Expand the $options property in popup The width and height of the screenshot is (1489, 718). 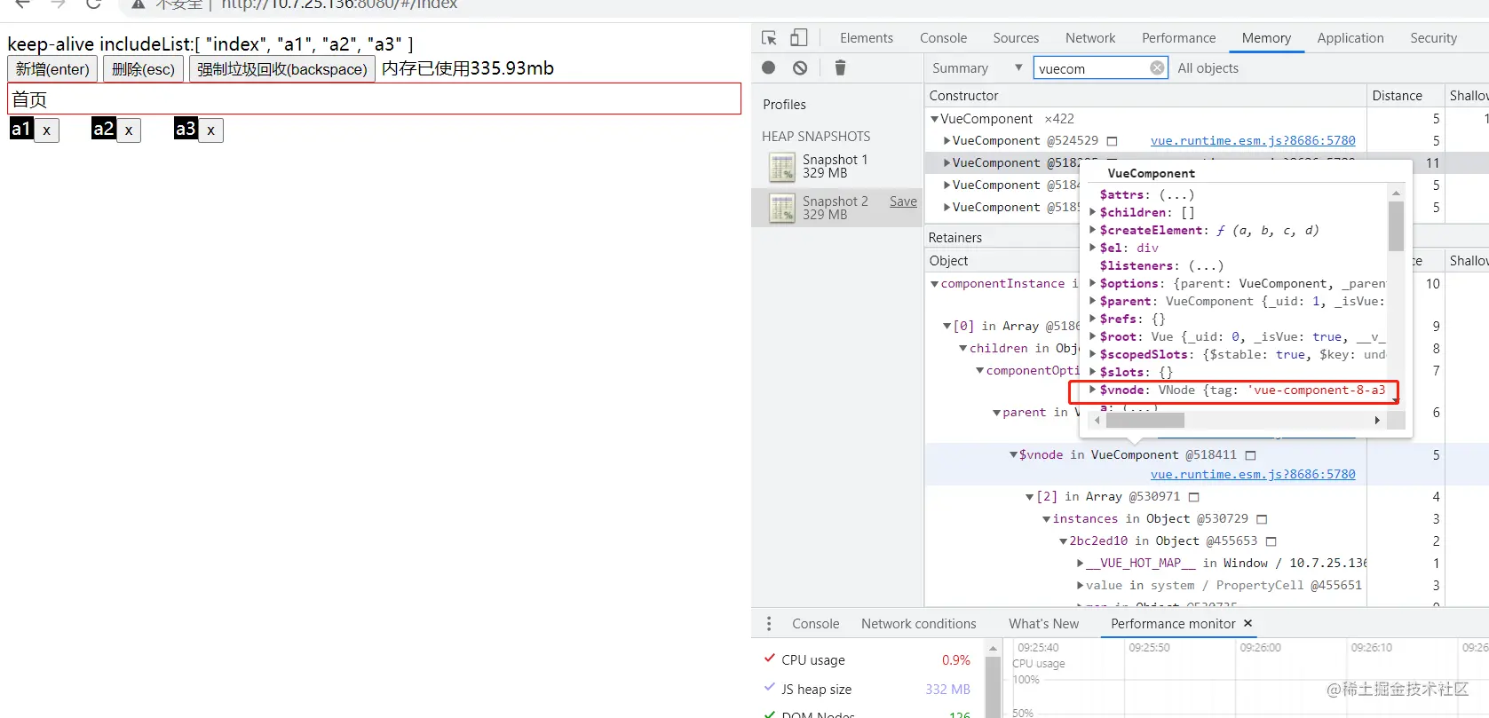1093,284
